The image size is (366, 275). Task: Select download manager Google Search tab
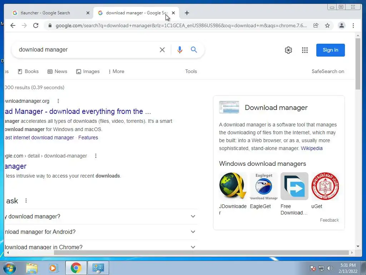point(136,13)
